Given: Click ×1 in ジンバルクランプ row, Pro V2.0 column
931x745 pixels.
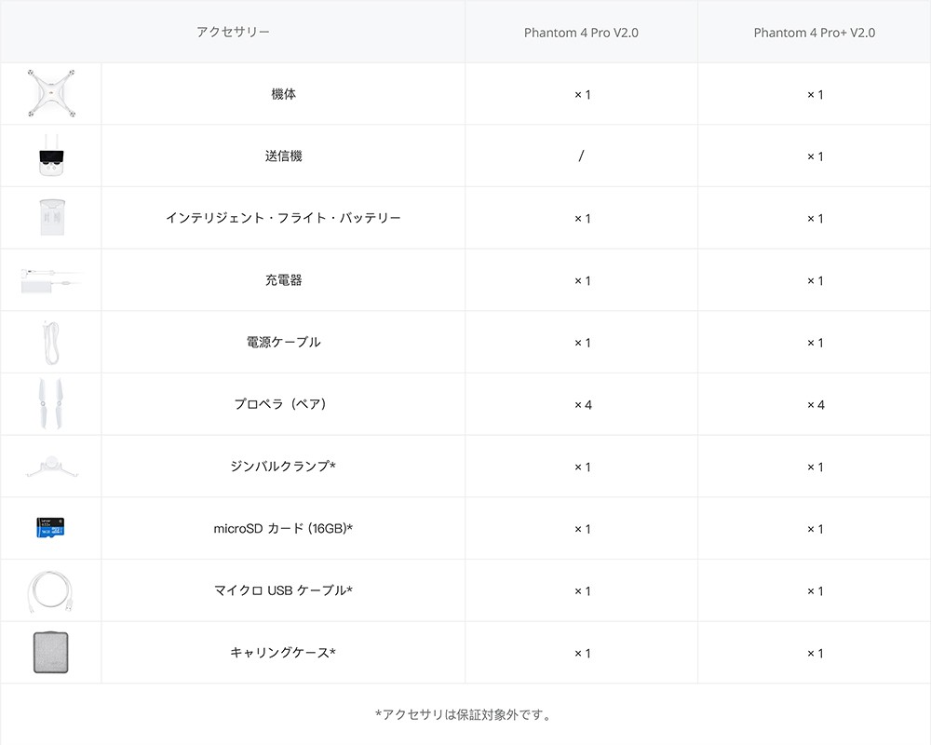Looking at the screenshot, I should (582, 467).
